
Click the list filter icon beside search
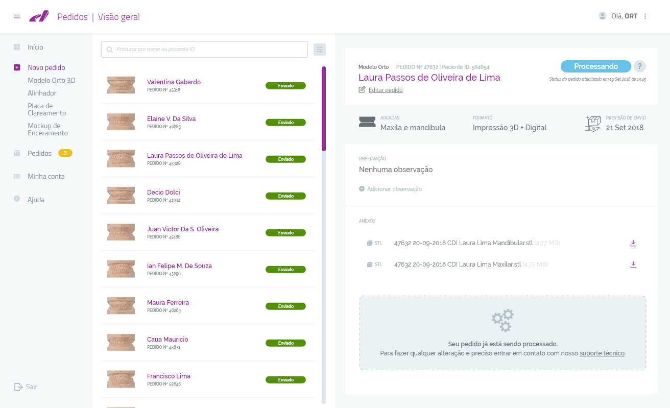click(320, 50)
